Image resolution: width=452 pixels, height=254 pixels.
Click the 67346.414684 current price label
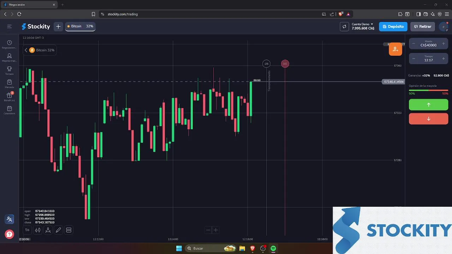(394, 82)
